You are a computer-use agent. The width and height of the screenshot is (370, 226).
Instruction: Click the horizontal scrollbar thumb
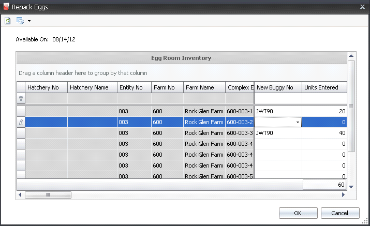pos(48,195)
